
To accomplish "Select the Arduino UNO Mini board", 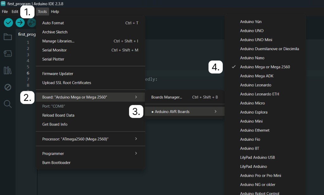I will coord(265,40).
